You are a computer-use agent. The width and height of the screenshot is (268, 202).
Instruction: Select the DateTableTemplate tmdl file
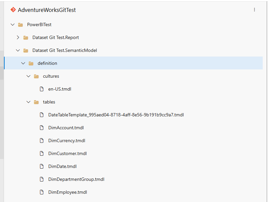tap(116, 115)
